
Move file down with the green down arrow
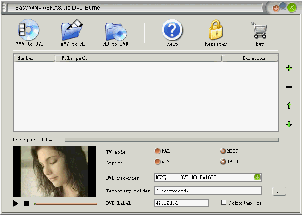(289, 124)
